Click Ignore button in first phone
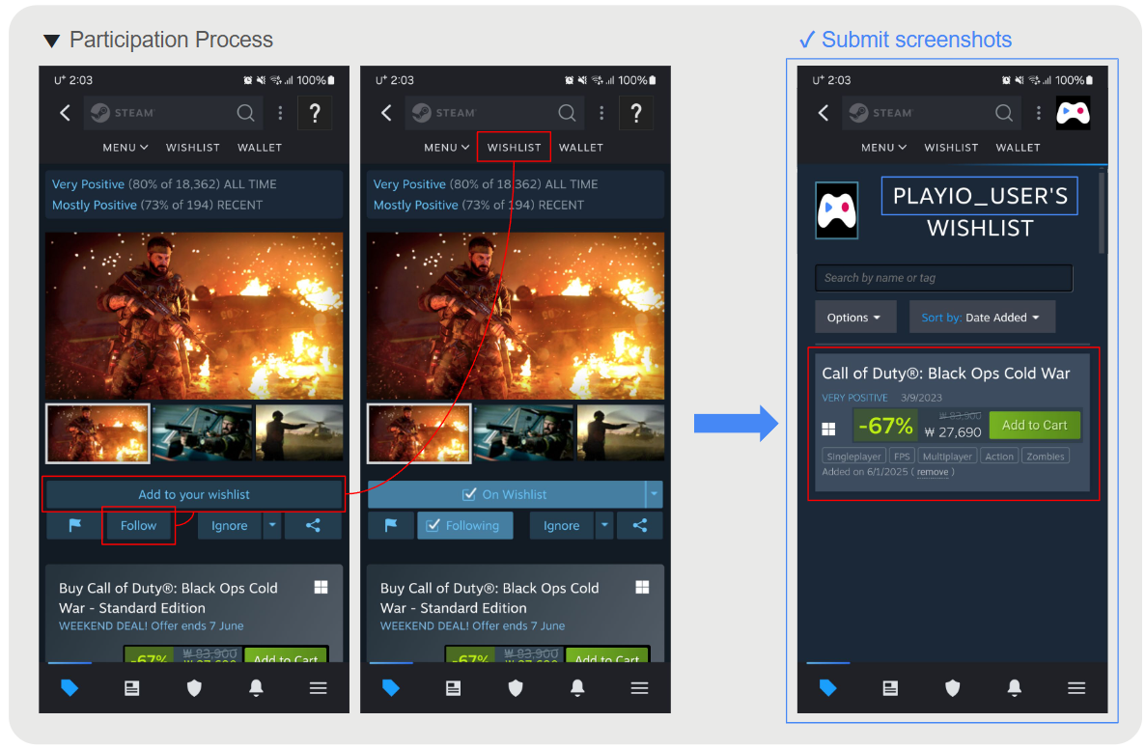Image resolution: width=1146 pixels, height=749 pixels. 230,525
